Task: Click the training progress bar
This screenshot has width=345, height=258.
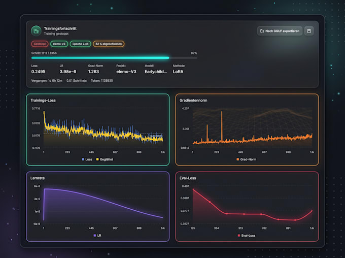Action: [x=114, y=58]
